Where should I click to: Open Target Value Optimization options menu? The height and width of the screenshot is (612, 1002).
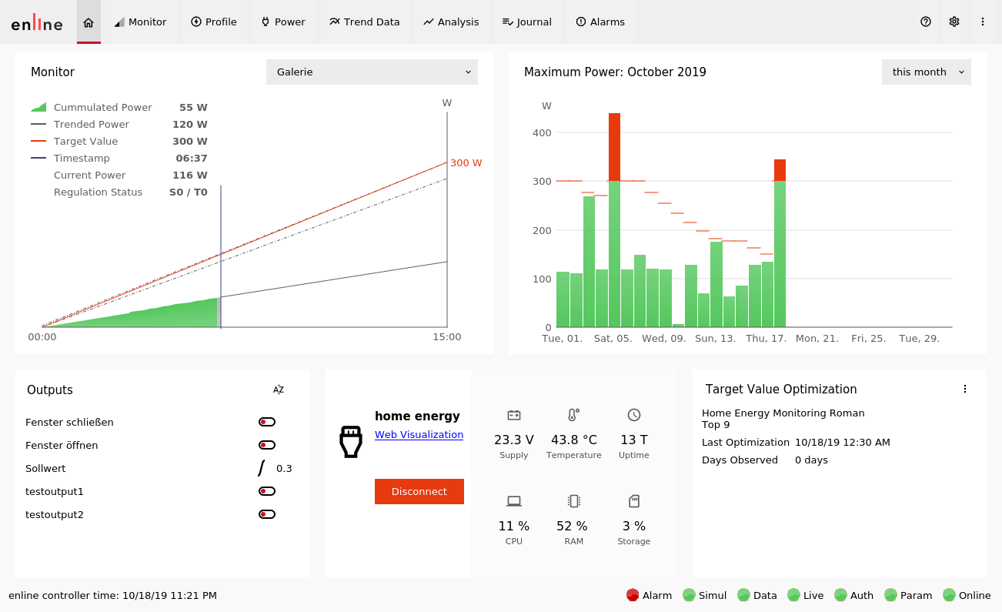[965, 390]
